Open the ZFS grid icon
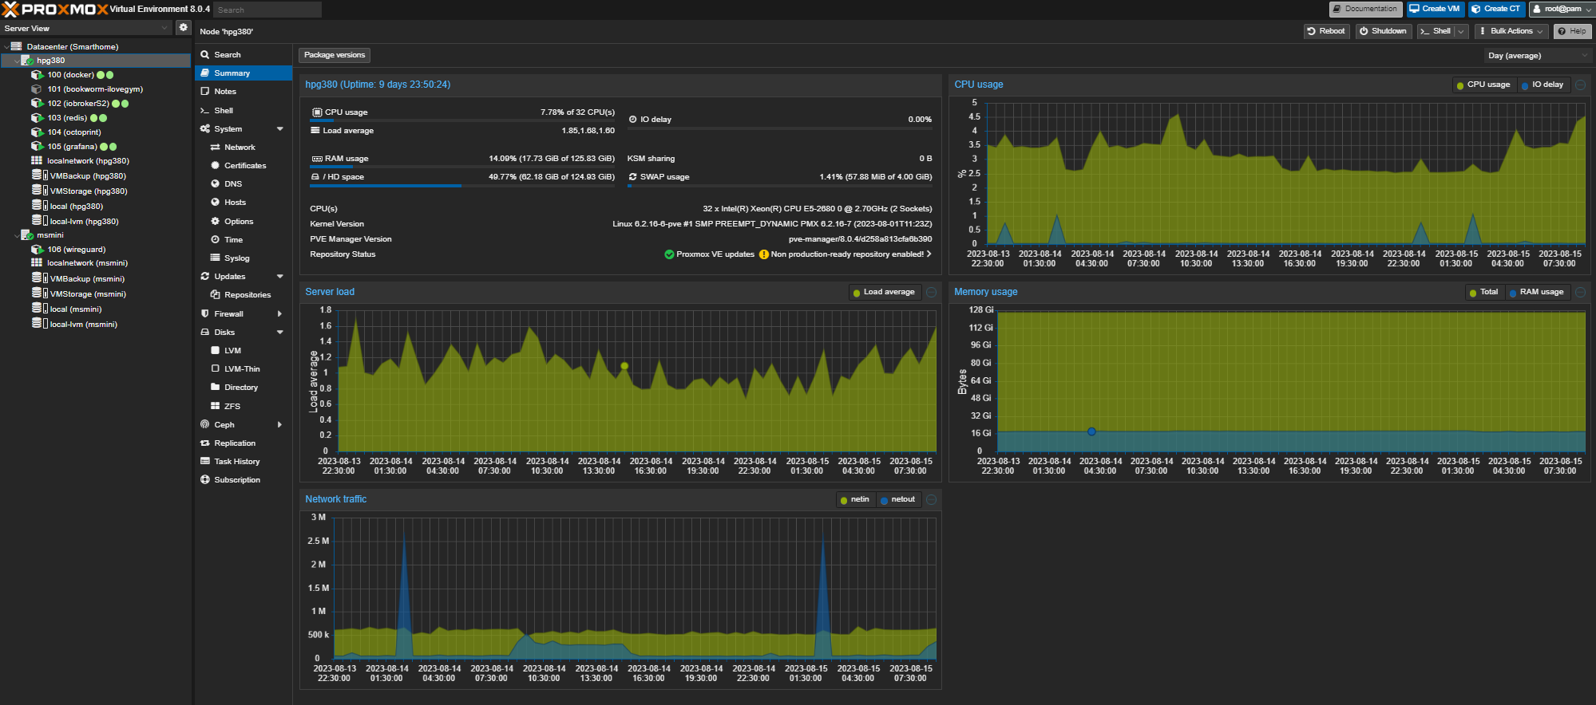This screenshot has width=1596, height=705. [215, 406]
